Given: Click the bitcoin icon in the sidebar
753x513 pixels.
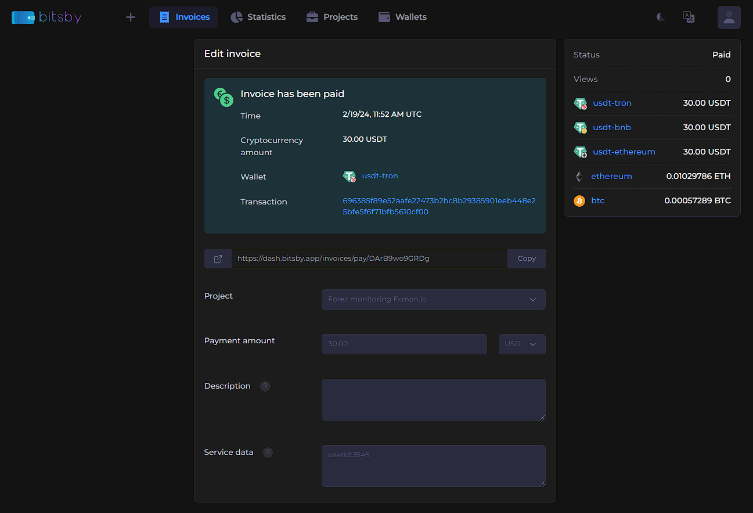Looking at the screenshot, I should coord(579,201).
